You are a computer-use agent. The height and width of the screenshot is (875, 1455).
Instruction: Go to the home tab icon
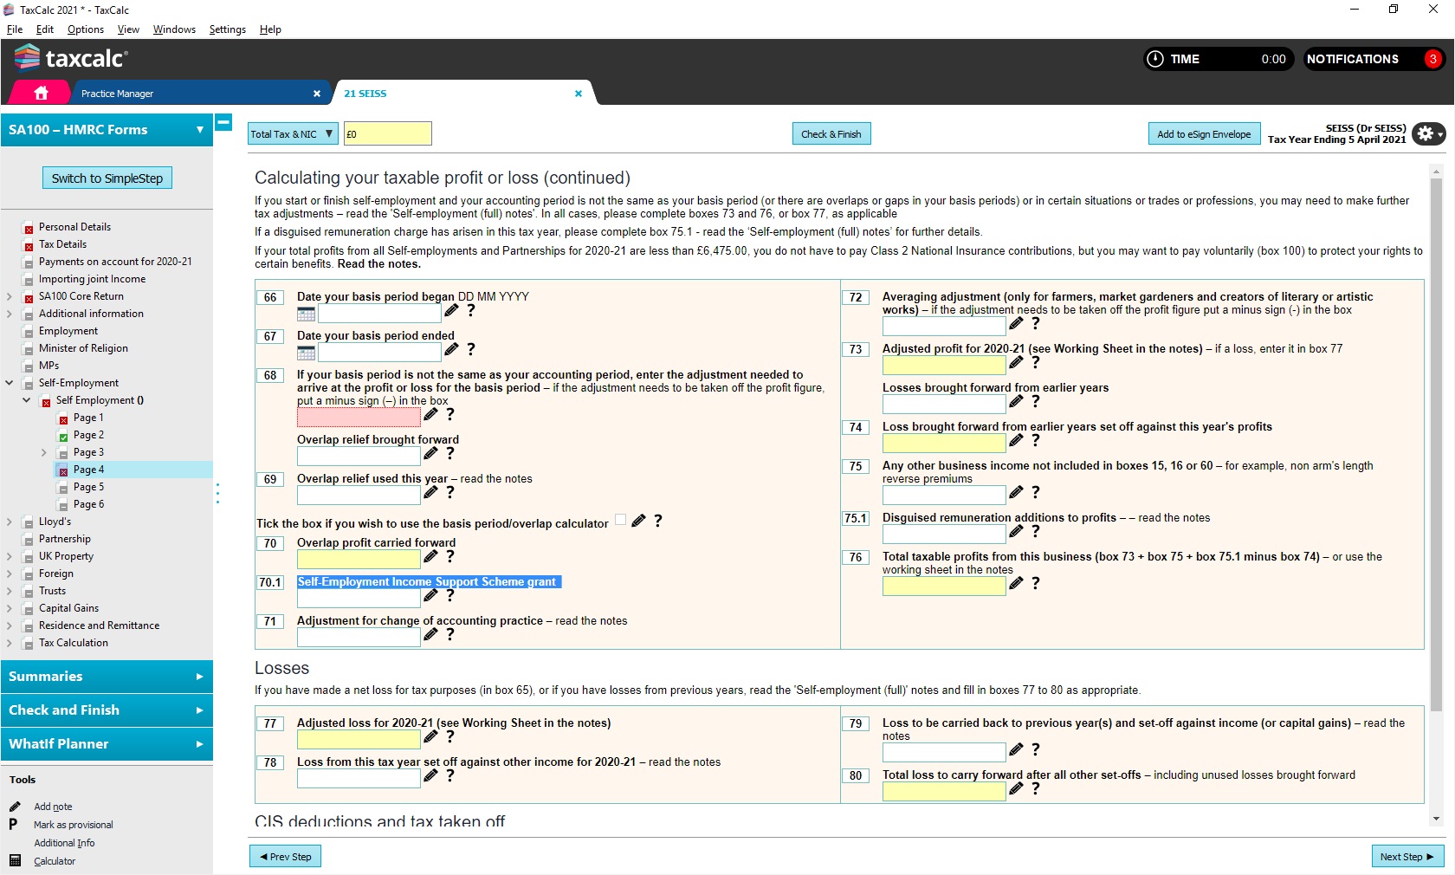(x=41, y=93)
